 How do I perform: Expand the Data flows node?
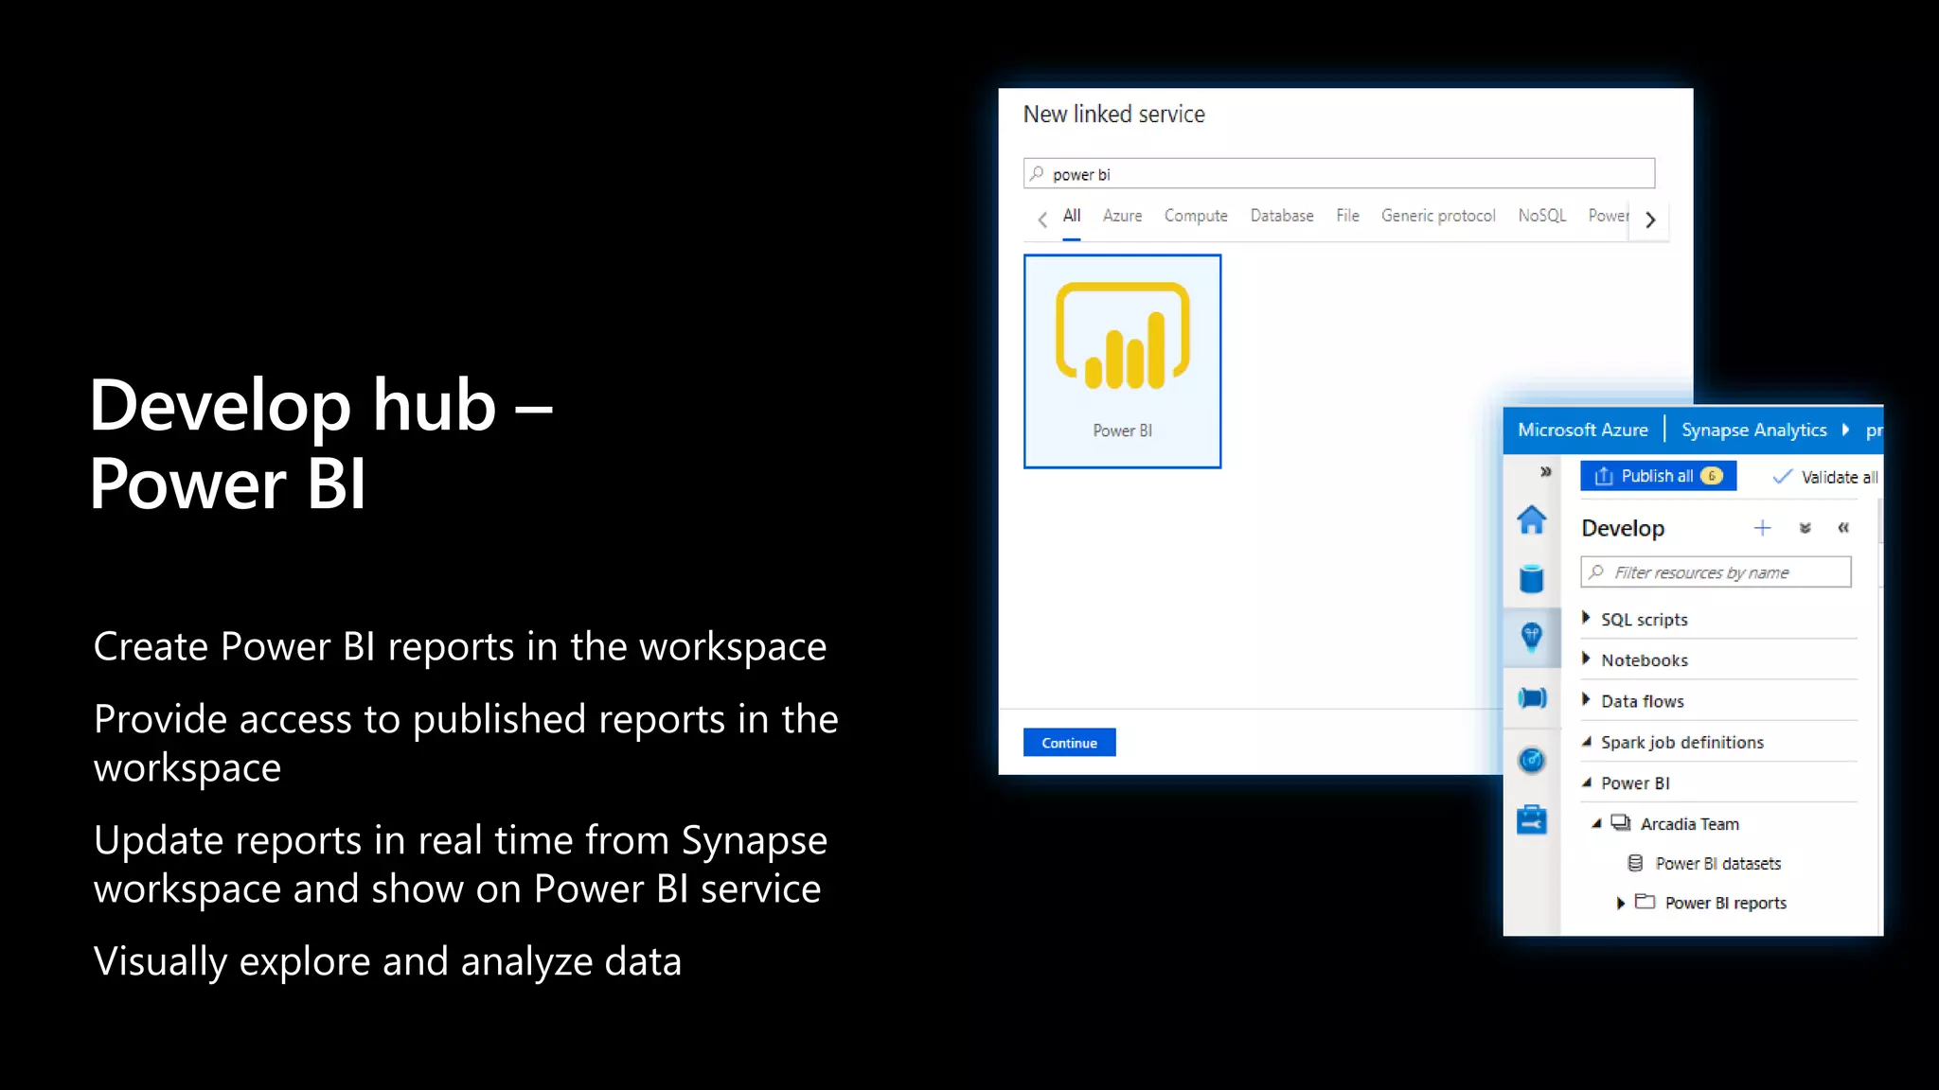pos(1586,699)
